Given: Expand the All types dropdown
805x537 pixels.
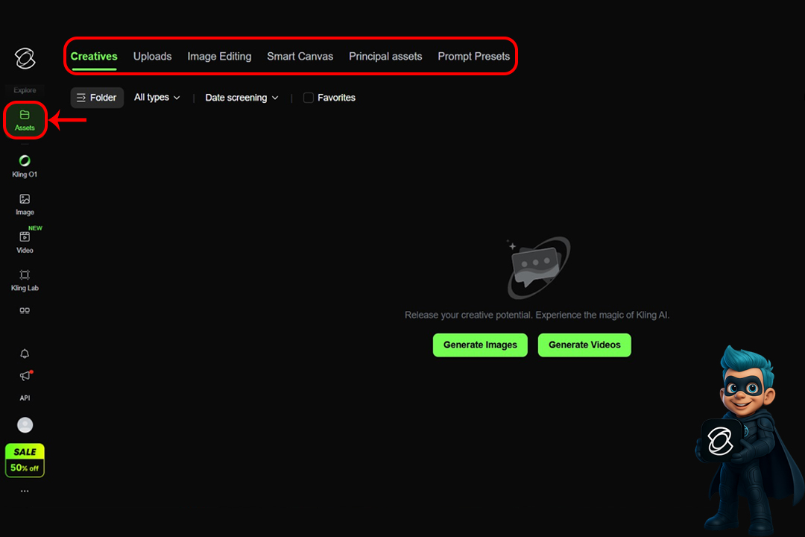Looking at the screenshot, I should [x=157, y=98].
